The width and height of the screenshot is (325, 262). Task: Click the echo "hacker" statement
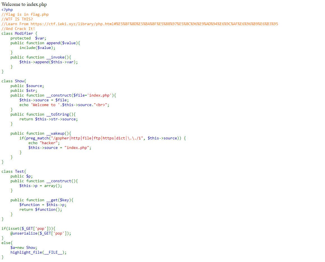(x=44, y=143)
